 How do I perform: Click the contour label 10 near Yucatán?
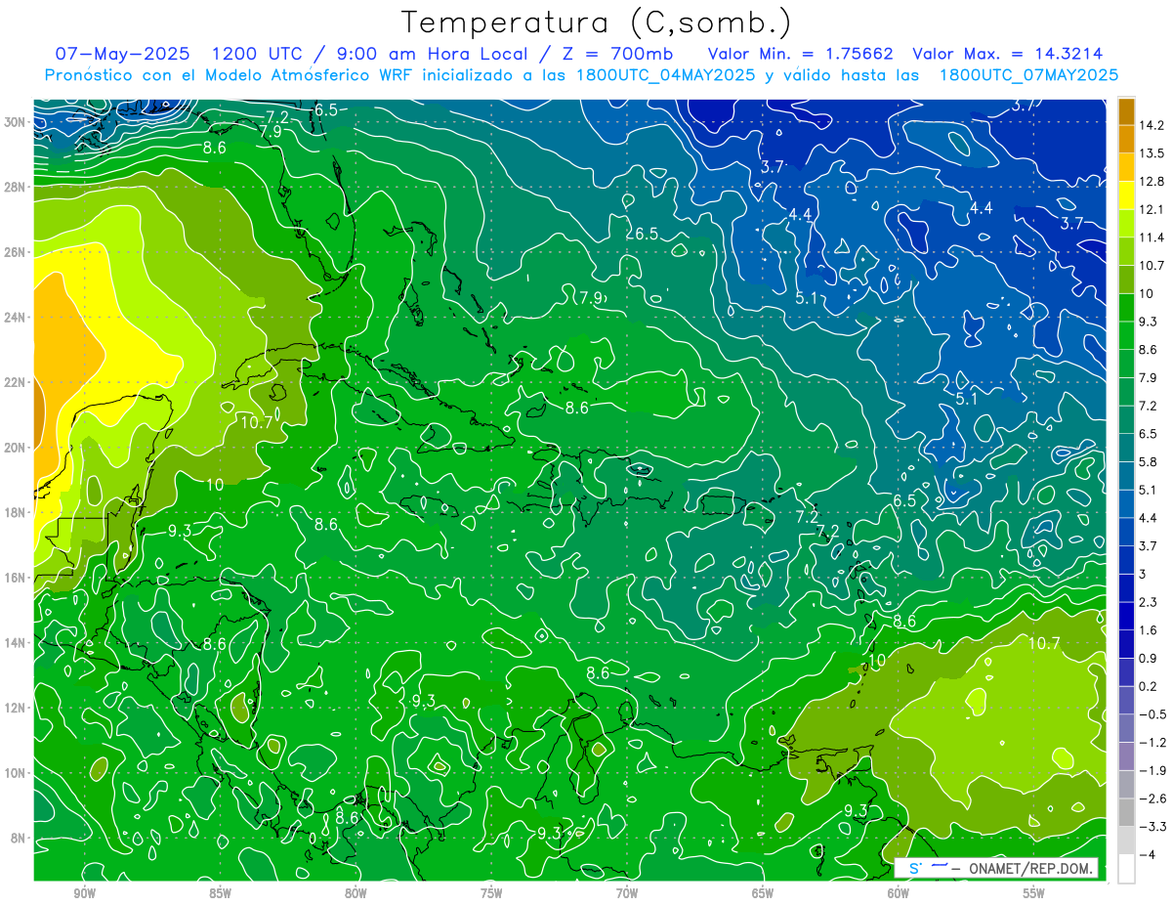[215, 485]
